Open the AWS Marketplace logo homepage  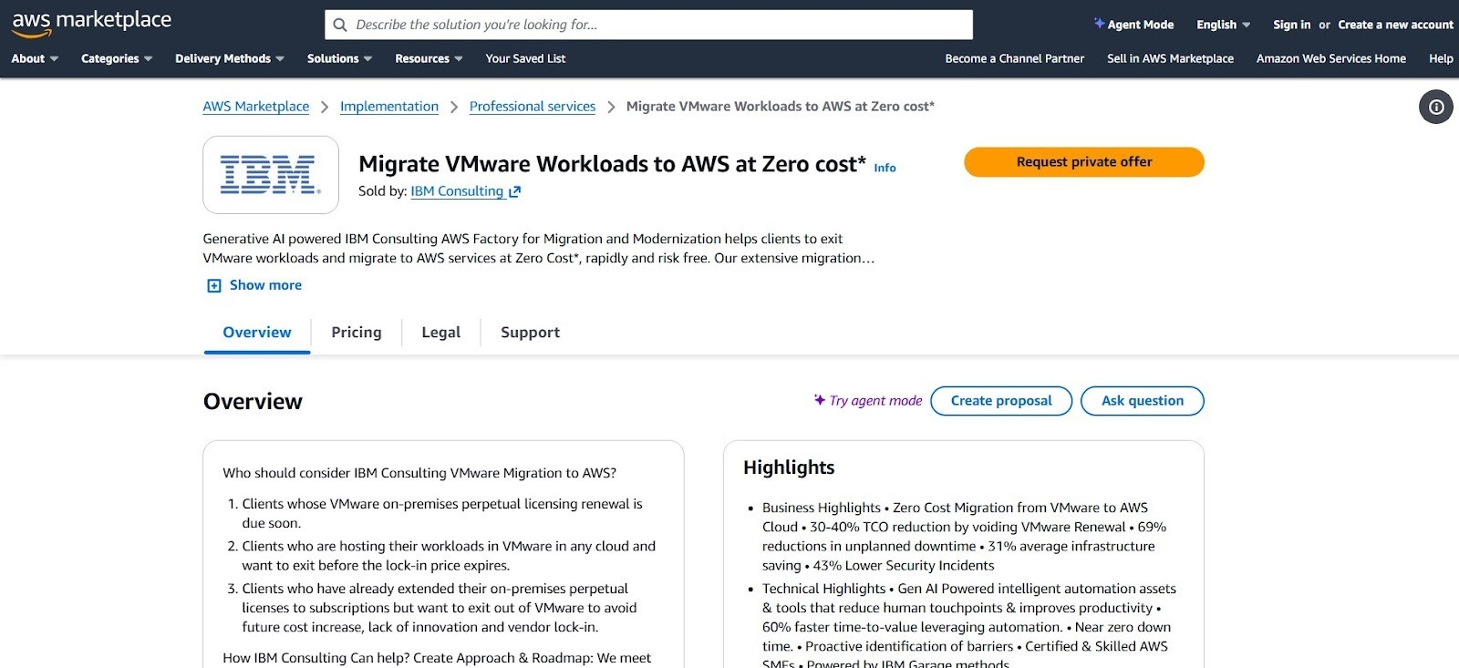tap(91, 23)
